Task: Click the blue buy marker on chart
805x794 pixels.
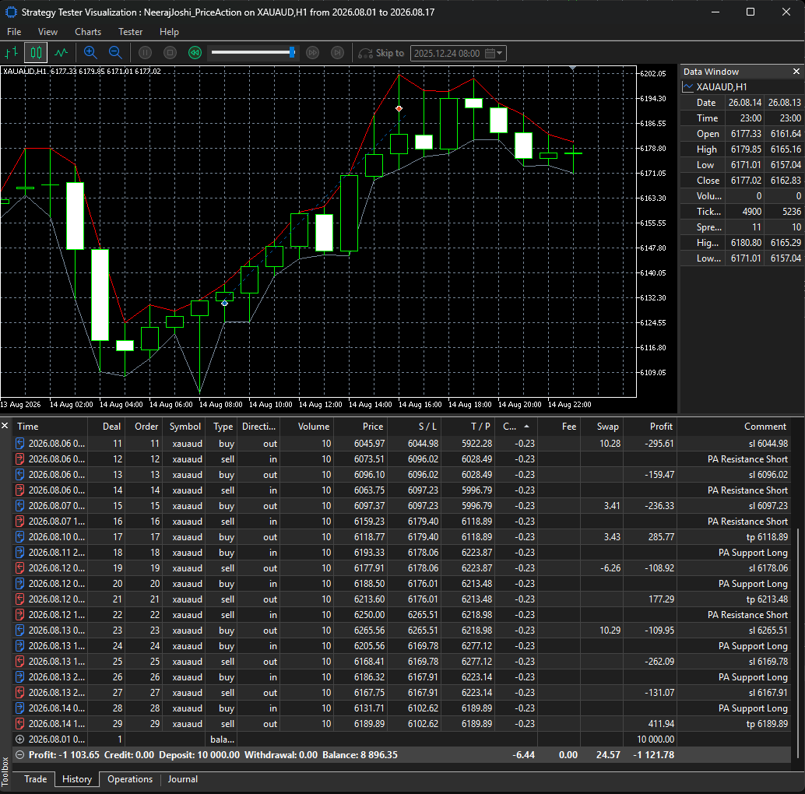Action: click(224, 303)
